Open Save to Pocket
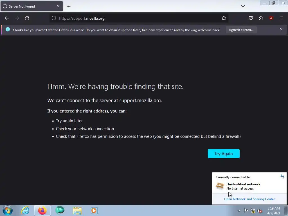288x216 pixels. (x=251, y=18)
